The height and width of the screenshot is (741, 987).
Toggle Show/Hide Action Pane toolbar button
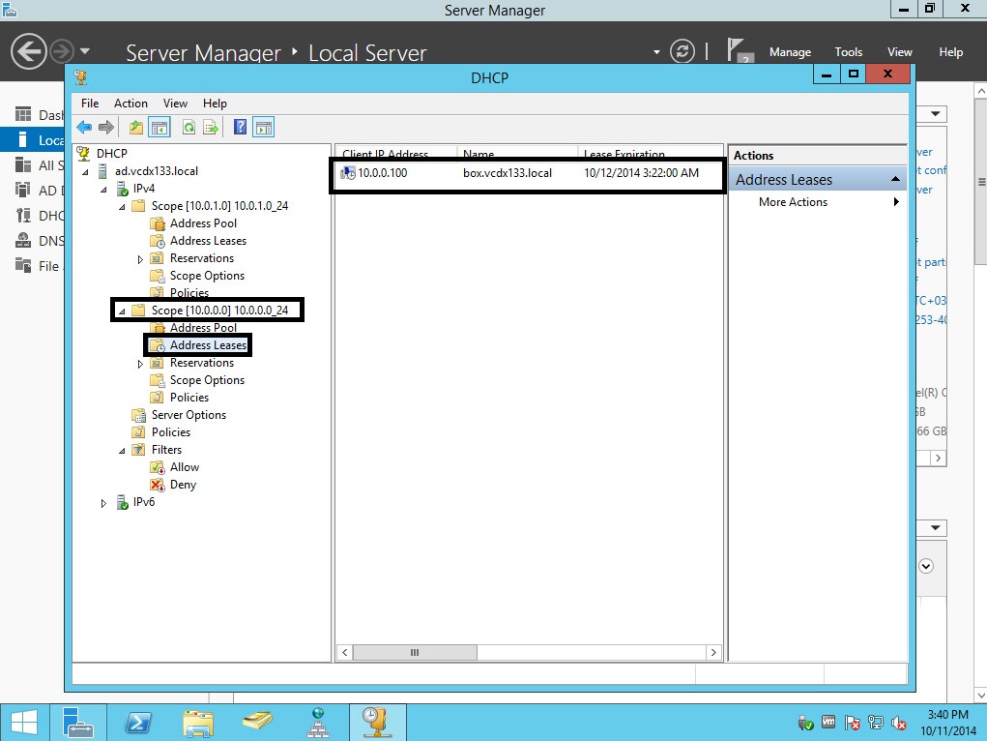[263, 128]
